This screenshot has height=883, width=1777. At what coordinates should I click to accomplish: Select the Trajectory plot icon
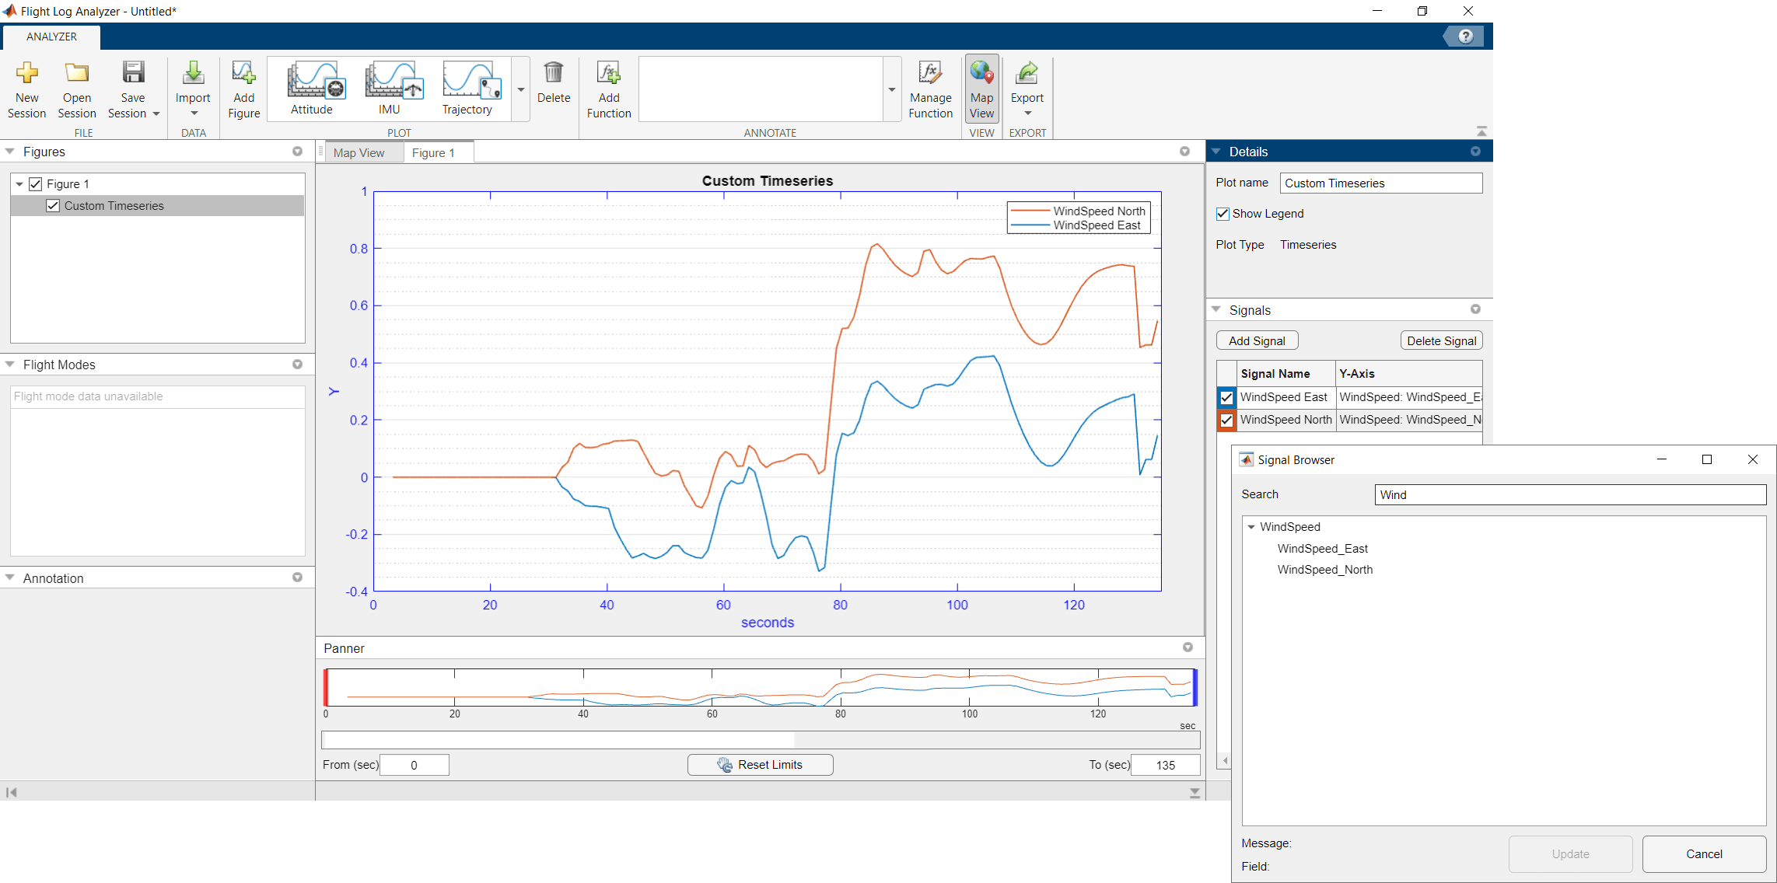click(470, 80)
